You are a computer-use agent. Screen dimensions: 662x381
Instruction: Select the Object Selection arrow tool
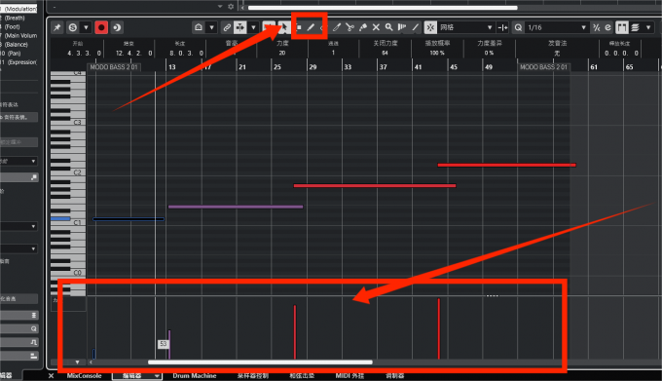[x=283, y=27]
